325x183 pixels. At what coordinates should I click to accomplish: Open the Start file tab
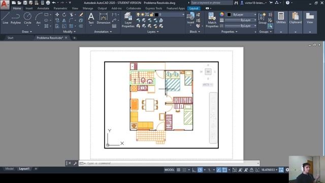click(10, 38)
